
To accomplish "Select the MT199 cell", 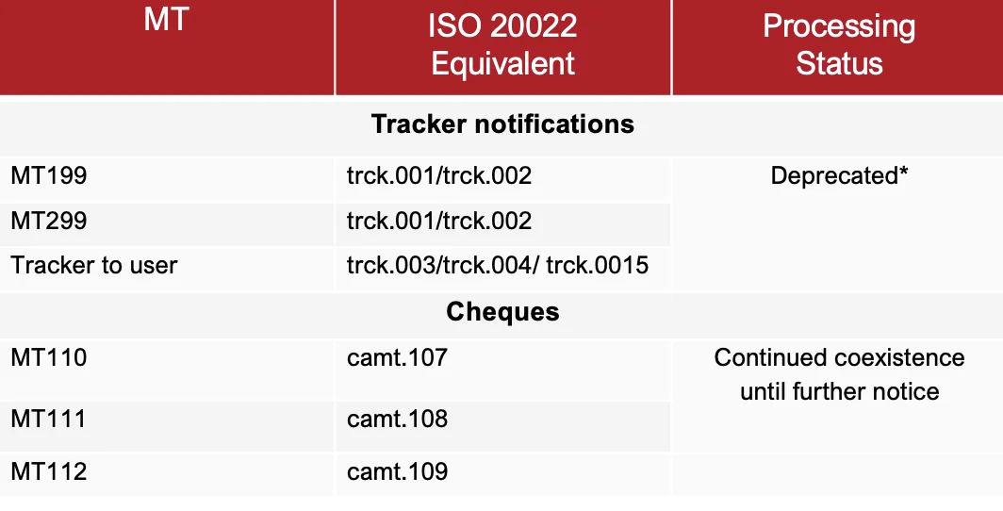I will pyautogui.click(x=49, y=176).
